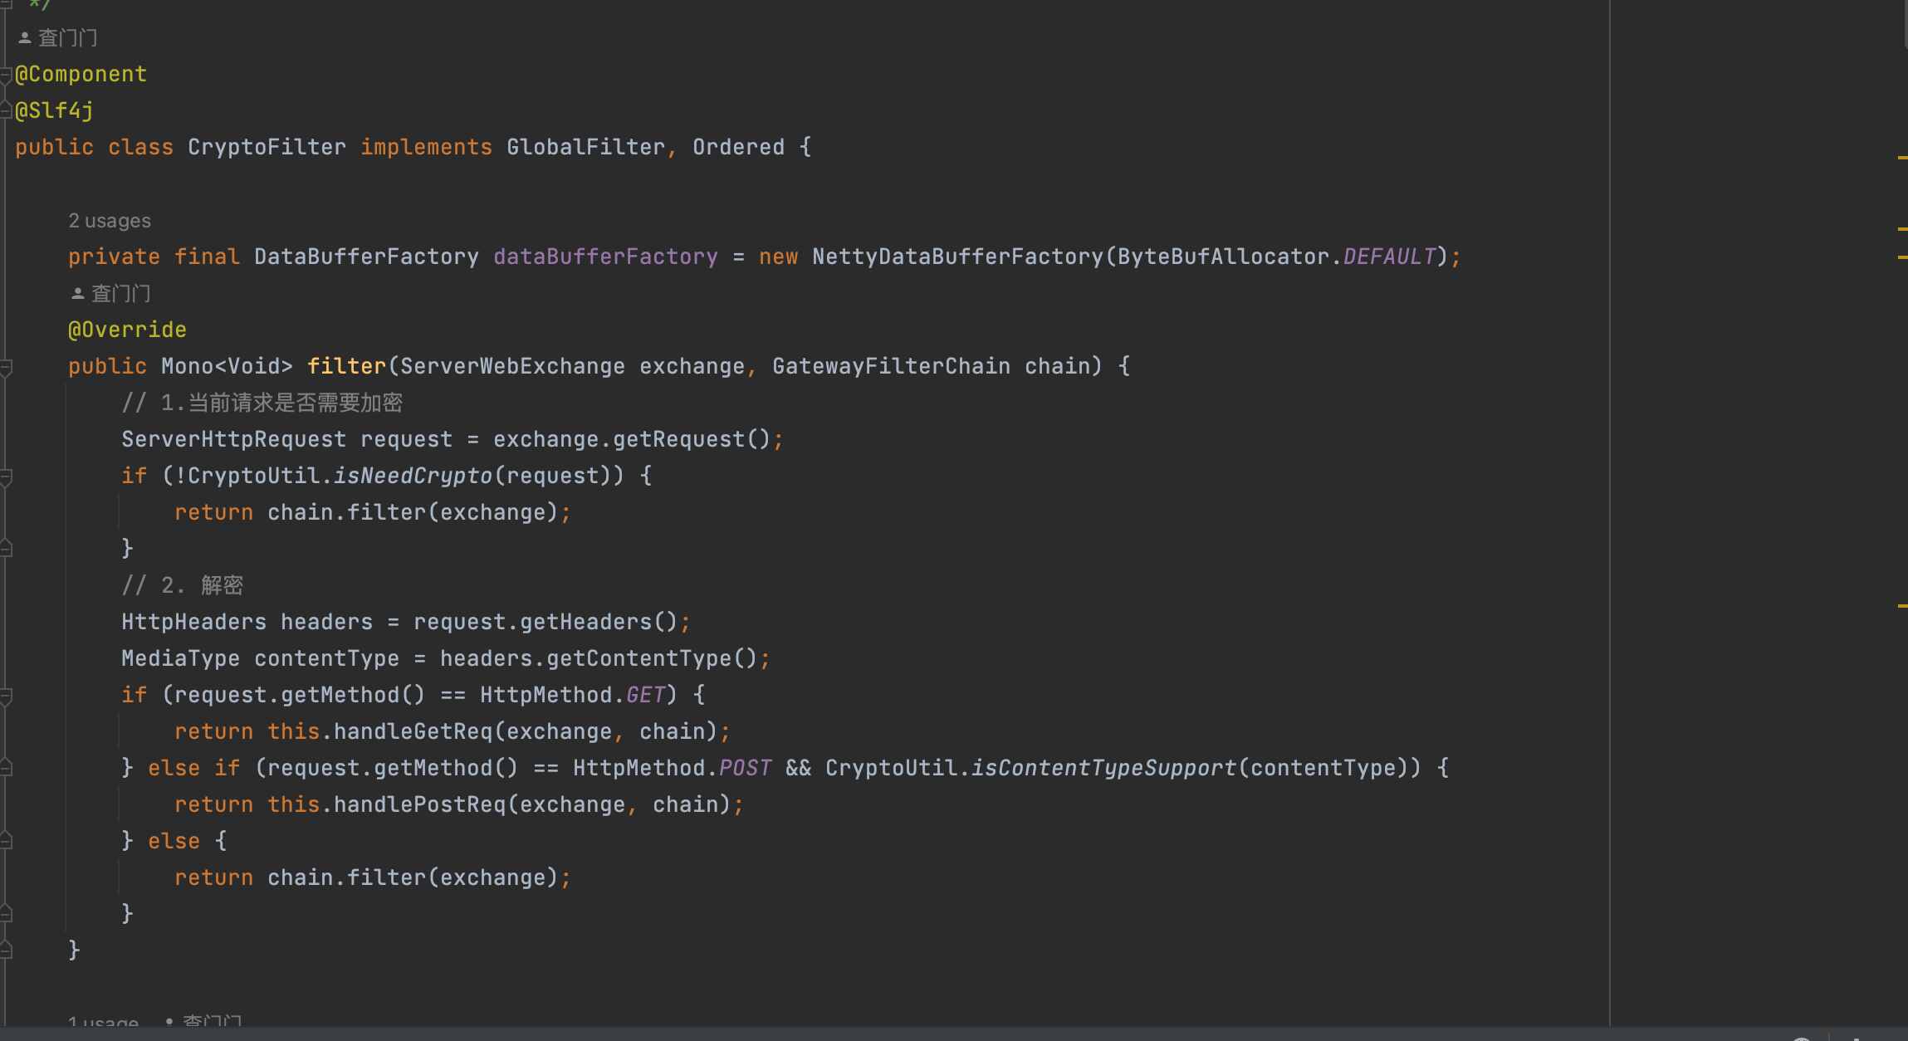Click the CryptoFilter class name
The height and width of the screenshot is (1041, 1908).
click(267, 147)
